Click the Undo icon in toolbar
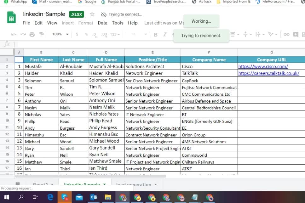The width and height of the screenshot is (305, 203). [x=14, y=34]
